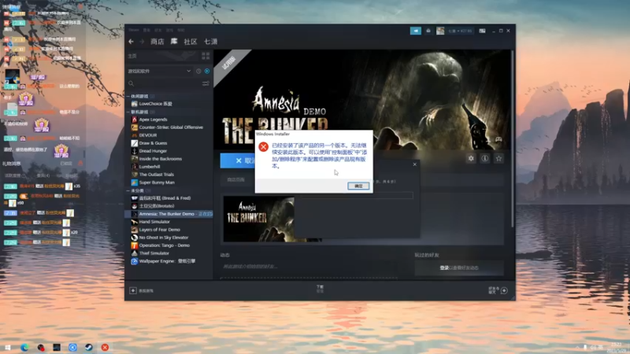Image resolution: width=630 pixels, height=354 pixels.
Task: Add game to favorites star icon
Action: (498, 159)
